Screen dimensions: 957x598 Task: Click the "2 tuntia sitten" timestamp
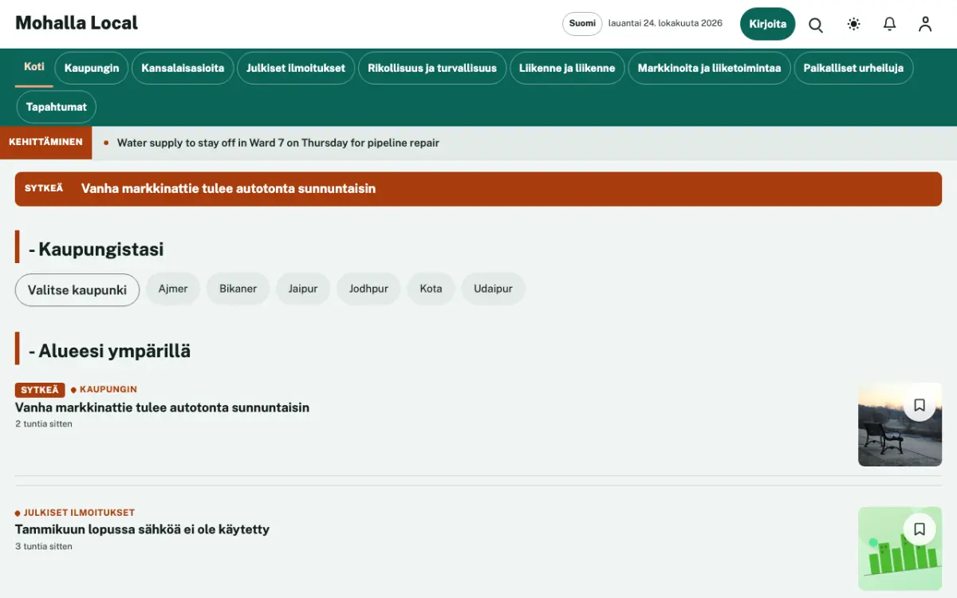(x=44, y=424)
